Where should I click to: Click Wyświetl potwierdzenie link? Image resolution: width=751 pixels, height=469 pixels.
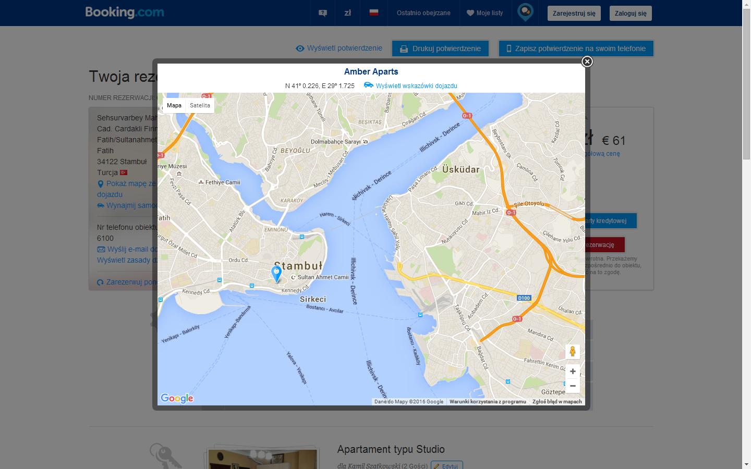click(x=339, y=48)
